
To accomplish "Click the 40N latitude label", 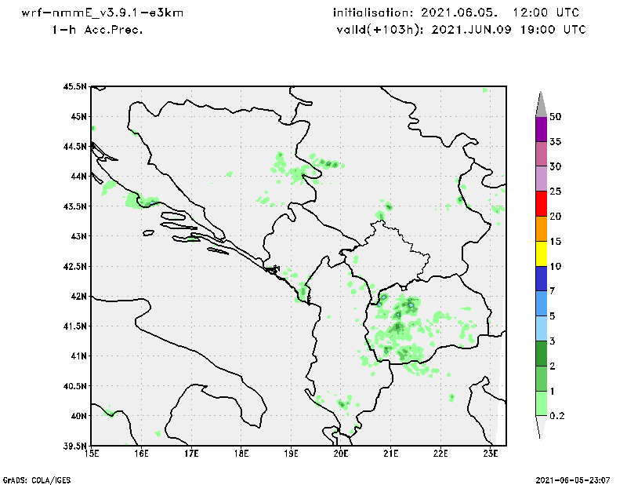I will (78, 416).
